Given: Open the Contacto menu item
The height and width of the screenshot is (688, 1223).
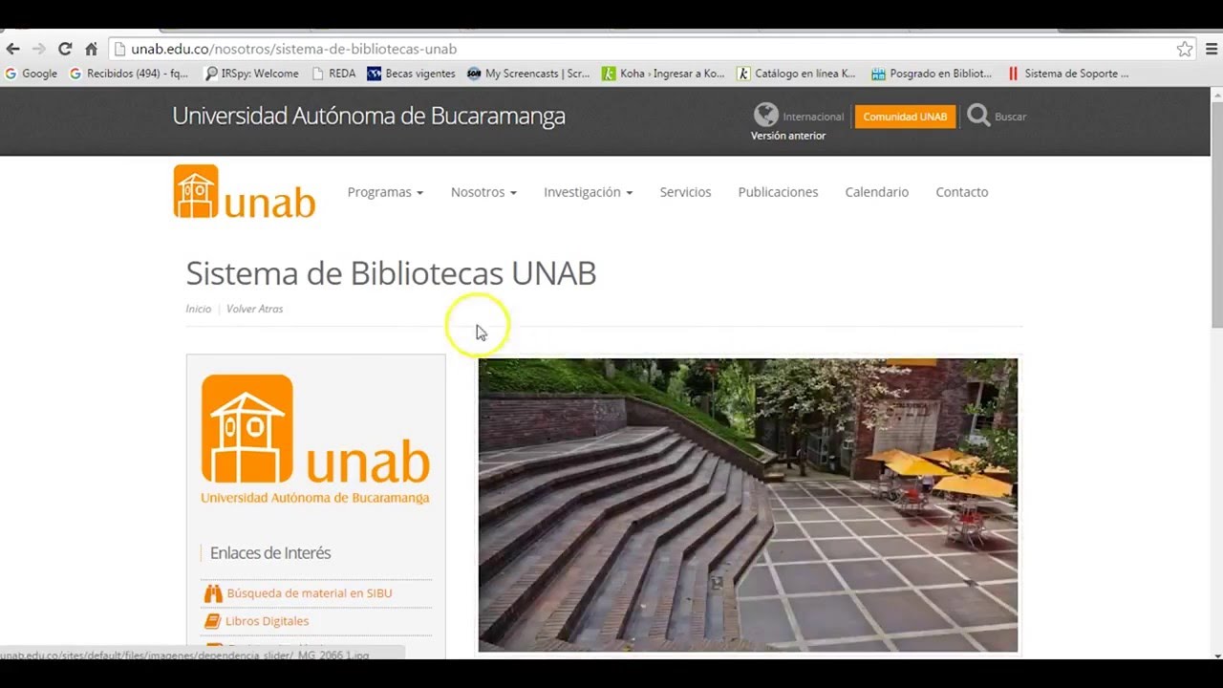Looking at the screenshot, I should point(961,192).
